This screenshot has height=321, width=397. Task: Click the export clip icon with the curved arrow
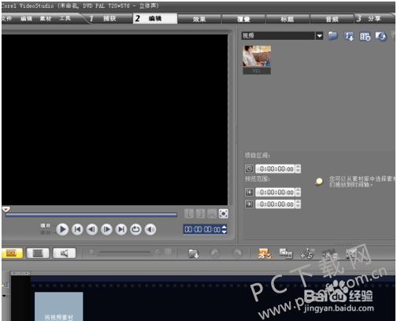[381, 36]
